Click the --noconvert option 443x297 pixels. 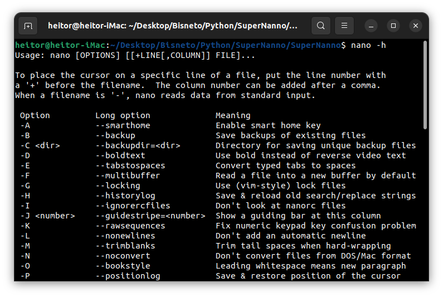point(123,256)
